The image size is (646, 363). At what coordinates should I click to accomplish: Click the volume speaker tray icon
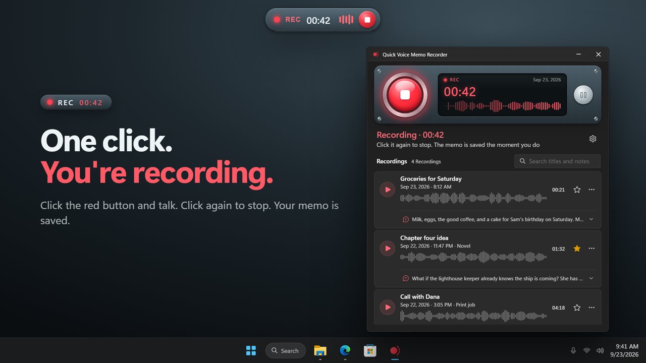coord(600,350)
